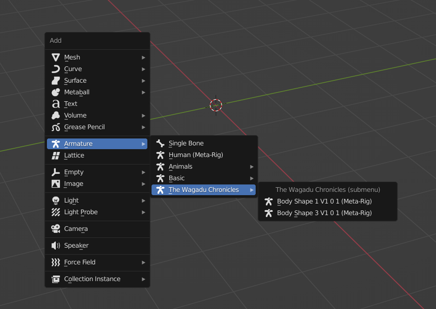Add the Human (Meta-Rig) armature

point(204,155)
